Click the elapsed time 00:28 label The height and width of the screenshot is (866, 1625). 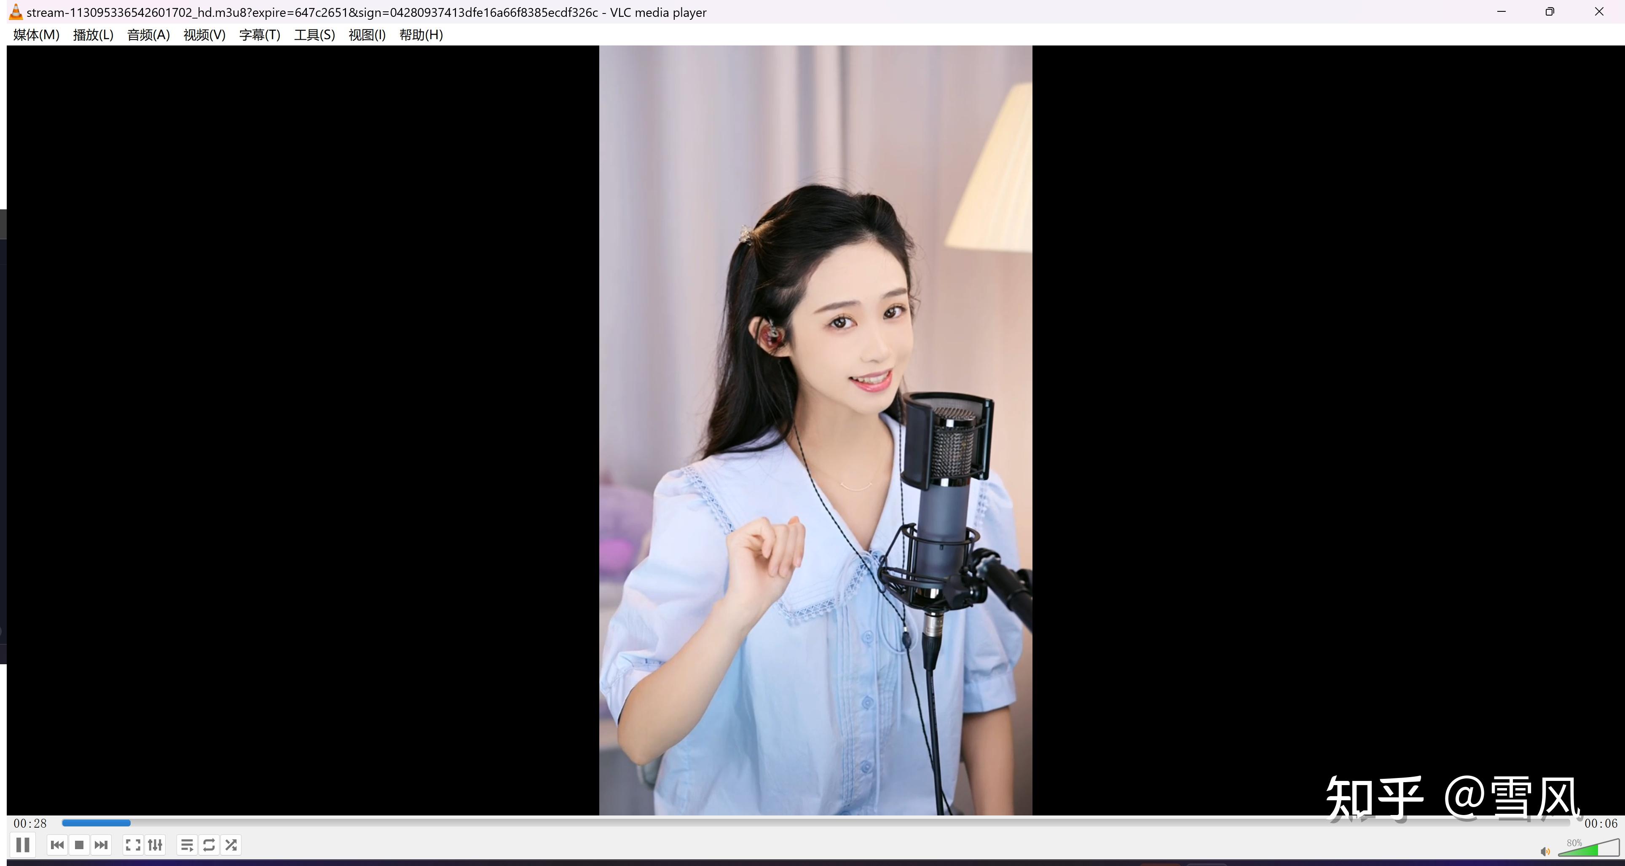(x=30, y=823)
